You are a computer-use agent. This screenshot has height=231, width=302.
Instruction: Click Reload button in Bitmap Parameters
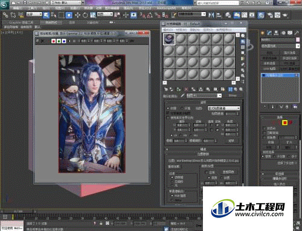175,166
